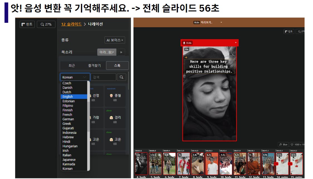The image size is (313, 179).
Task: Click the 19s duration badge on the preview
Action: [187, 49]
